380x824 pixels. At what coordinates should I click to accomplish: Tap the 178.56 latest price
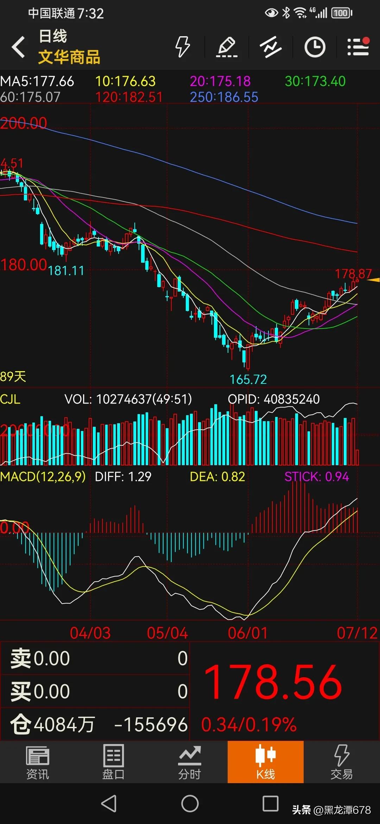[273, 682]
